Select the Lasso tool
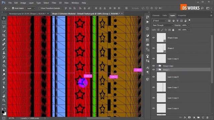This screenshot has width=214, height=120. (x=4, y=27)
